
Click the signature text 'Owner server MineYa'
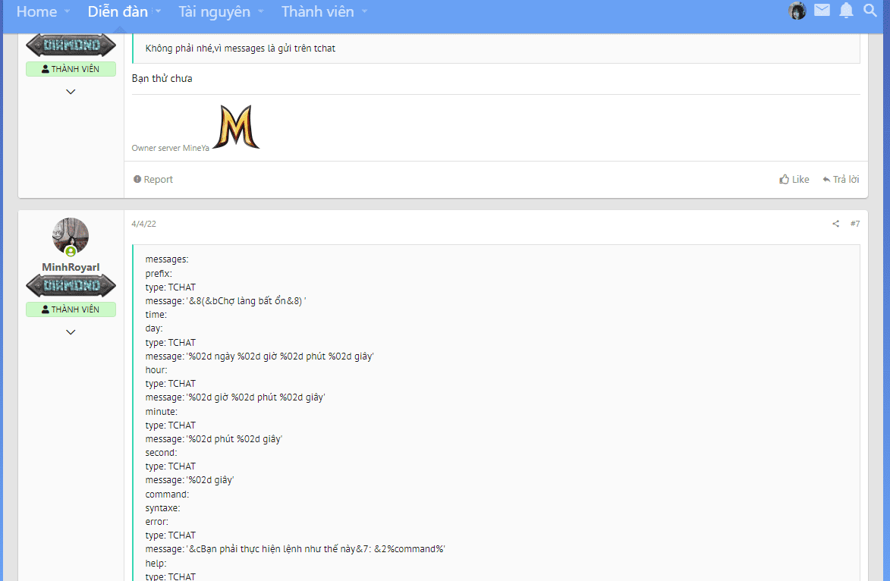click(x=170, y=148)
